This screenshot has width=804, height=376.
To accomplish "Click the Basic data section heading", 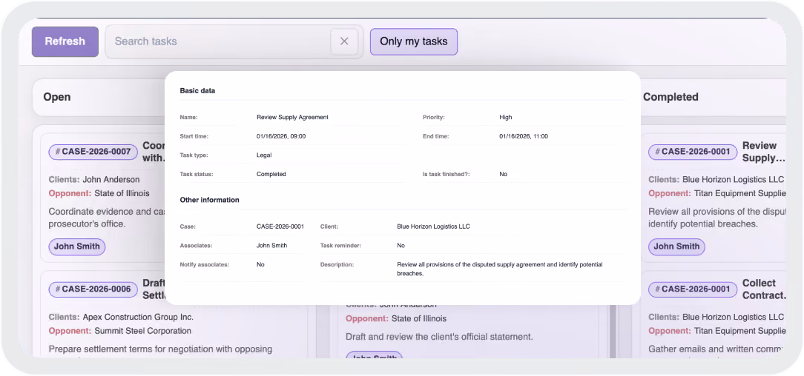I will point(197,90).
